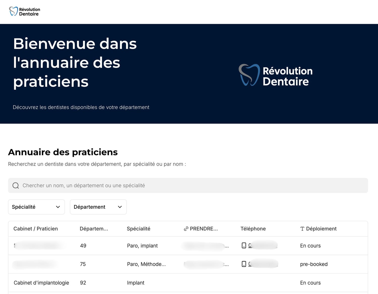Select the department cell showing 92
The image size is (378, 294).
pos(83,283)
